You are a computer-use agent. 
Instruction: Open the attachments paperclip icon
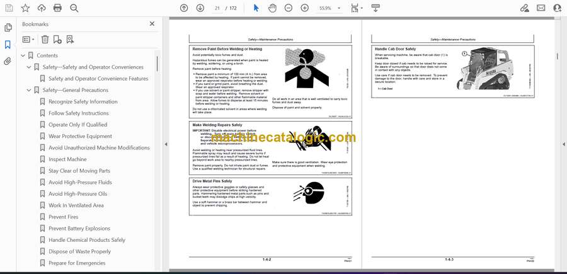(x=8, y=61)
